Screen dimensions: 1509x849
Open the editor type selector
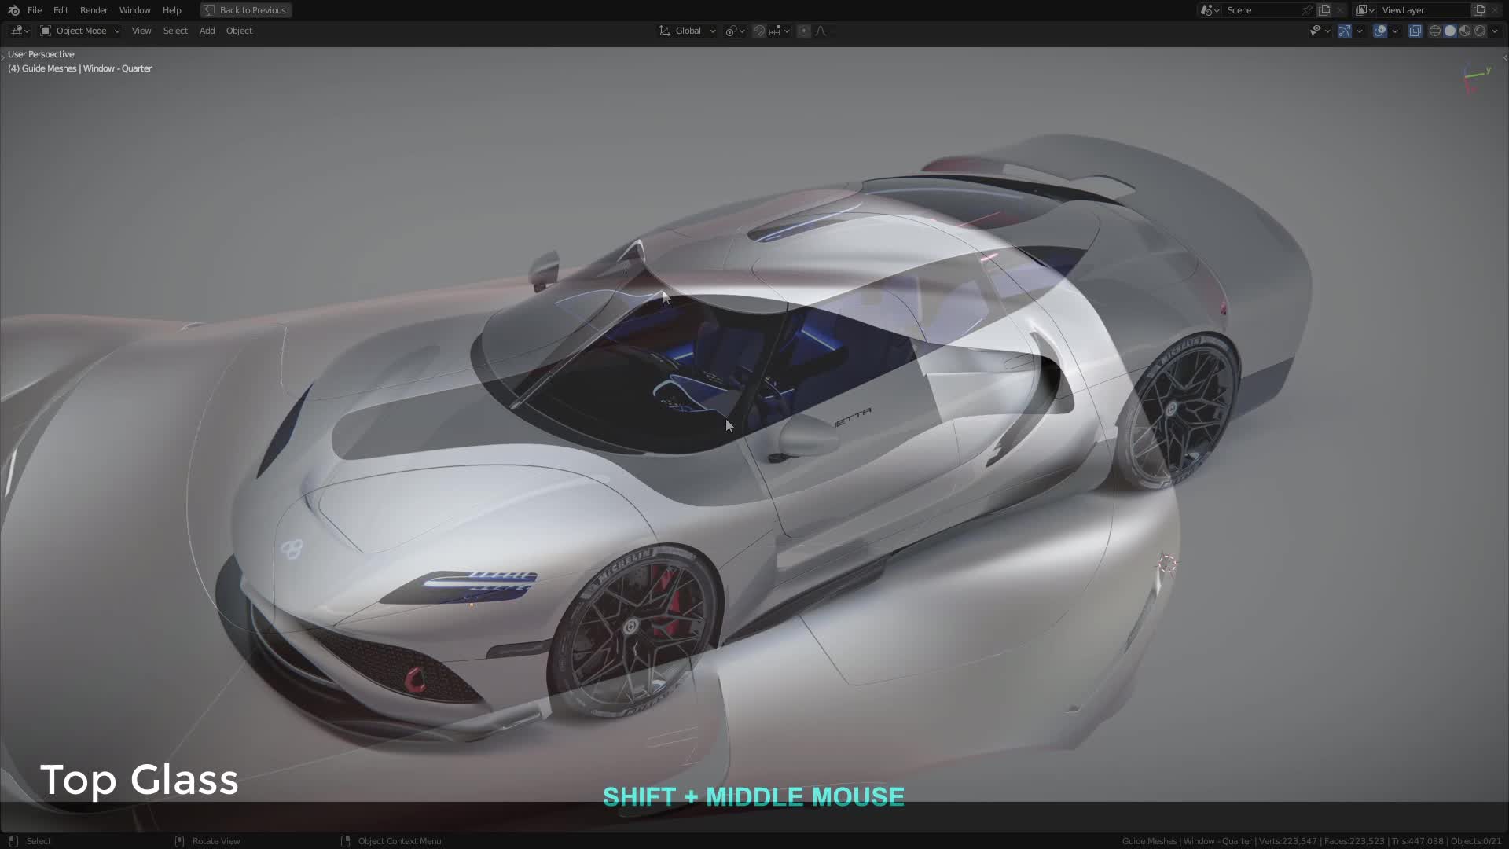tap(20, 31)
